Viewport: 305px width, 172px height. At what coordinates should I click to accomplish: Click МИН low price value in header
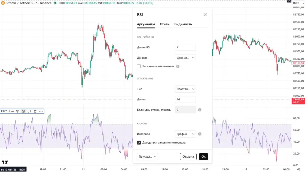[109, 3]
